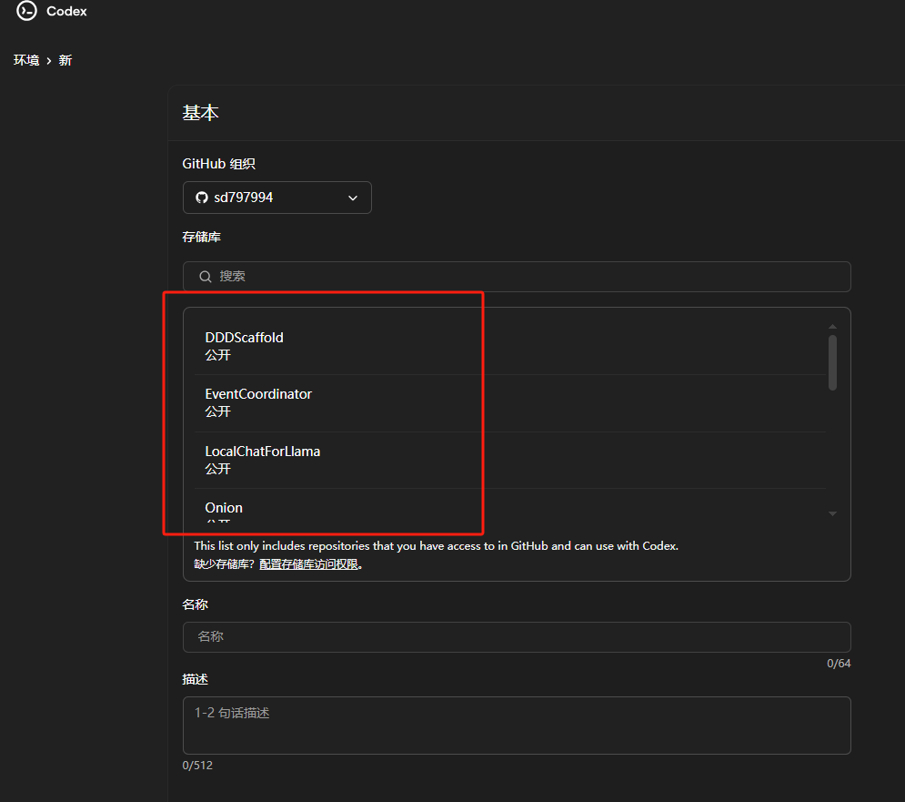Screen dimensions: 905x802
Task: Click the 新 breadcrumb item
Action: [65, 60]
